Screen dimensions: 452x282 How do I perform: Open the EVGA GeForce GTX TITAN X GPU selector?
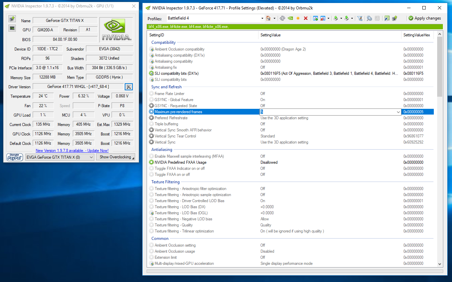[x=60, y=157]
